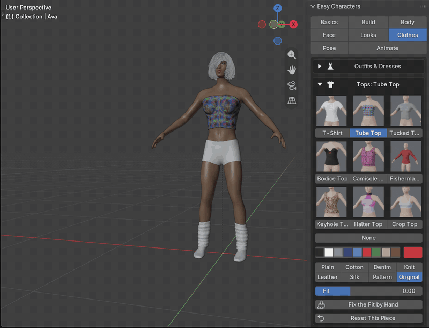Screen dimensions: 429x328
Task: Select the Crop Top label button
Action: [x=405, y=224]
